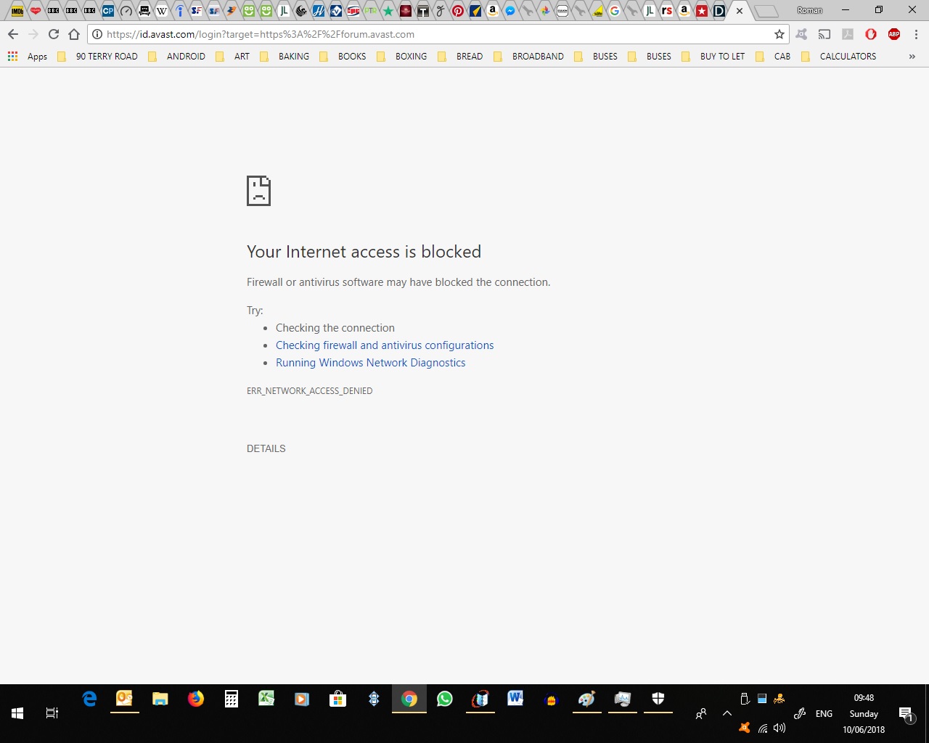Screen dimensions: 929x743
Task: Open WhatsApp from the taskbar
Action: (445, 699)
